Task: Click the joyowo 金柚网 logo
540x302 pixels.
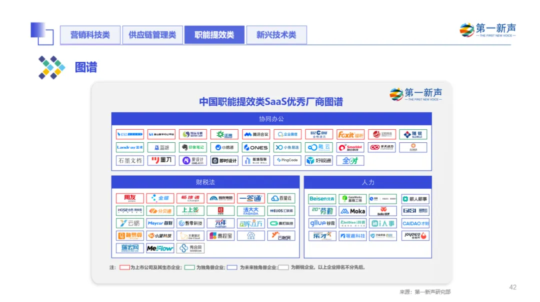Action: pos(415,236)
